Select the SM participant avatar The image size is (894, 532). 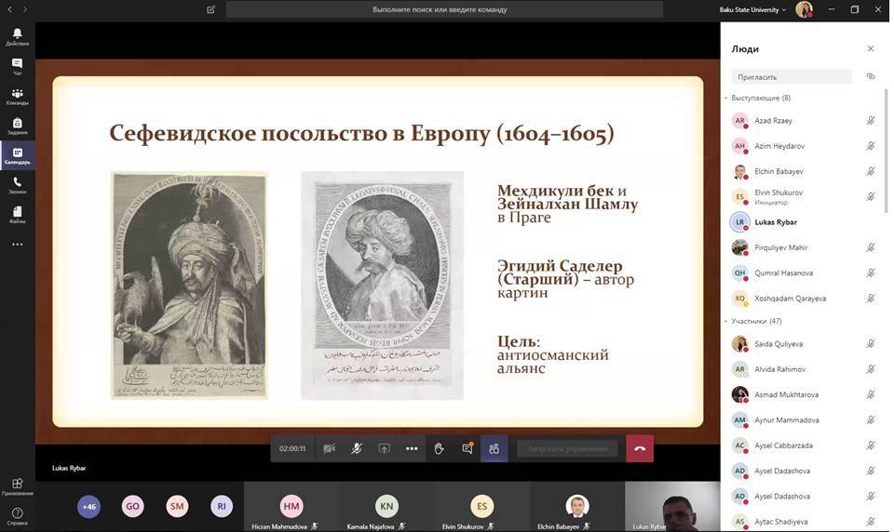point(177,506)
